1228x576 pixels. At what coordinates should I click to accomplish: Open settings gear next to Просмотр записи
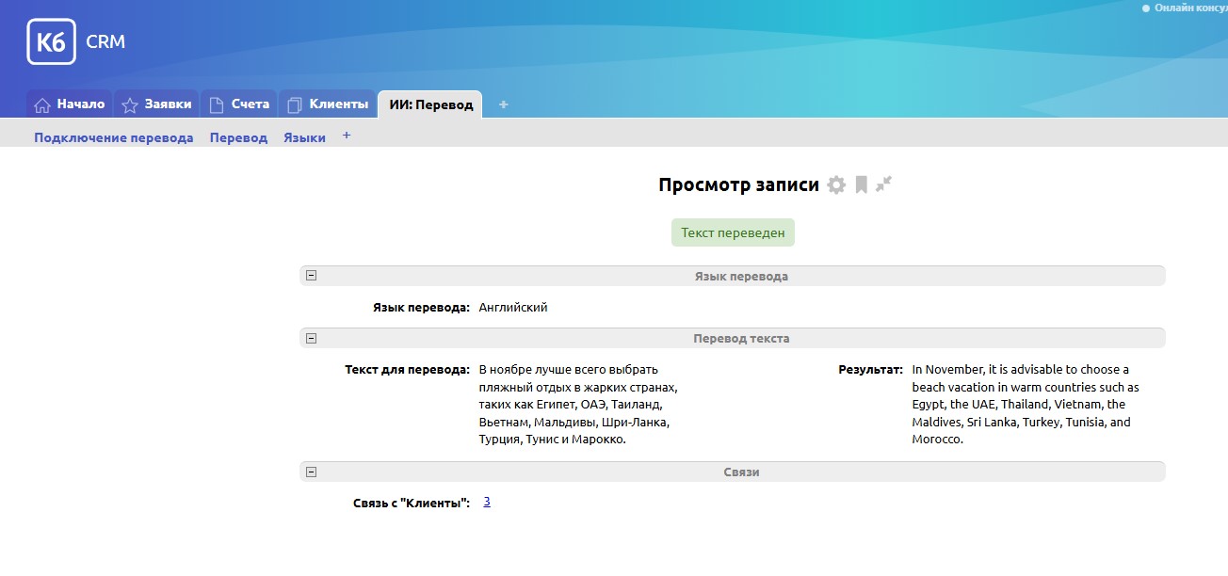[x=836, y=185]
